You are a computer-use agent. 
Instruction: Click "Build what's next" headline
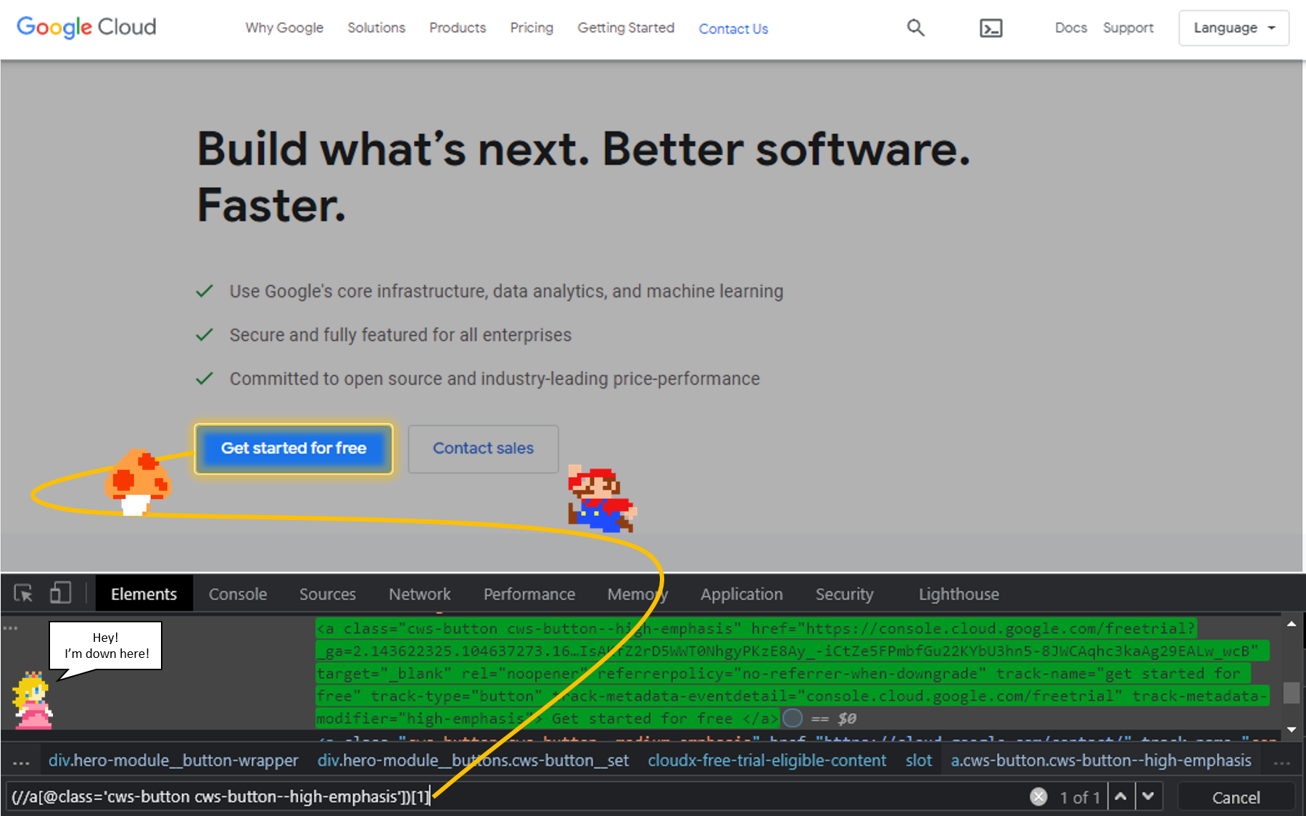tap(584, 177)
